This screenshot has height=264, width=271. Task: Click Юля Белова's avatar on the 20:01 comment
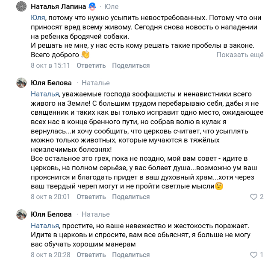[22, 83]
